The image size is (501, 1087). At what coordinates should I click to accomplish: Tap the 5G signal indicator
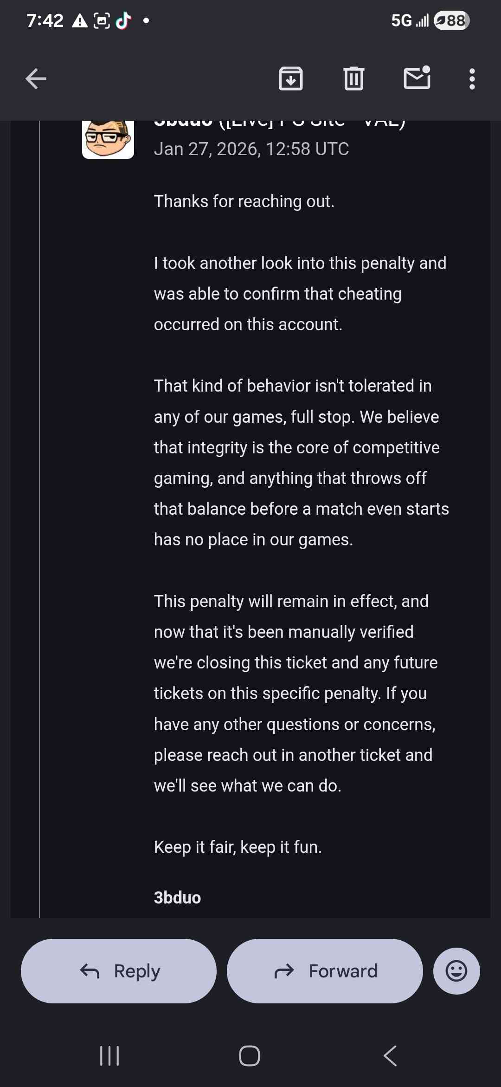click(409, 20)
